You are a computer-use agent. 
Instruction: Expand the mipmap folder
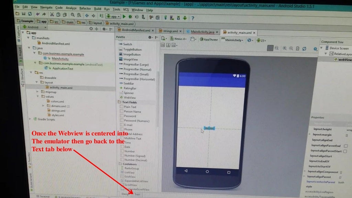point(37,91)
